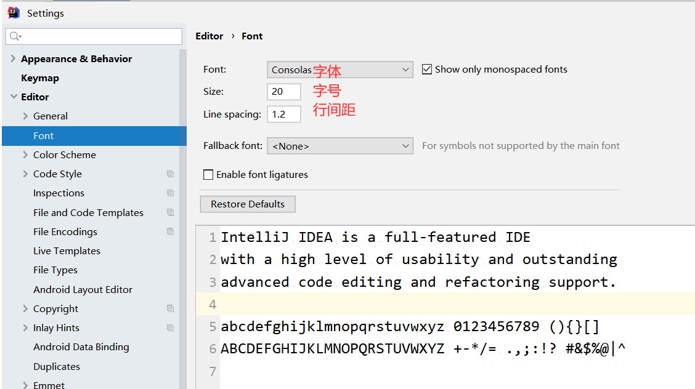Click the copy icon beside File and Code Templates
This screenshot has height=389, width=695.
(170, 212)
